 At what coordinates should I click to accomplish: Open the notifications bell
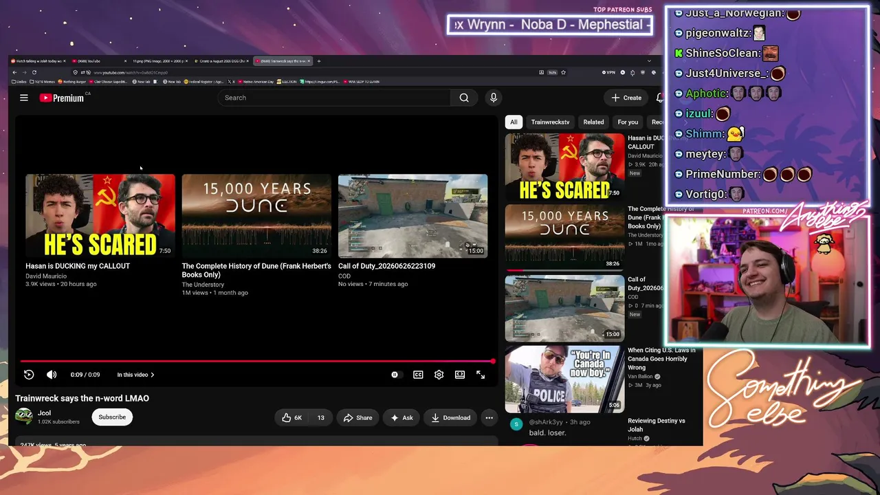point(659,98)
